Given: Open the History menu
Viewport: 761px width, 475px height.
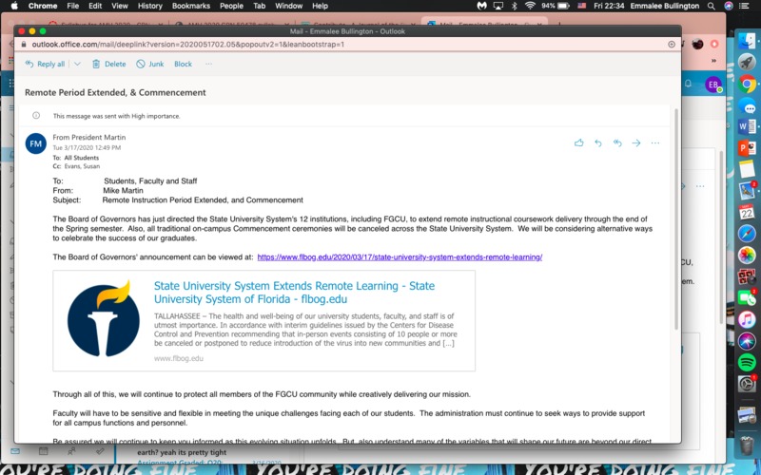Looking at the screenshot, I should (x=149, y=6).
